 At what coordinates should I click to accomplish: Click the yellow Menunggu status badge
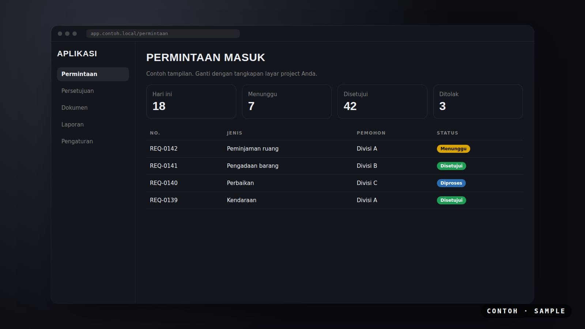[453, 149]
